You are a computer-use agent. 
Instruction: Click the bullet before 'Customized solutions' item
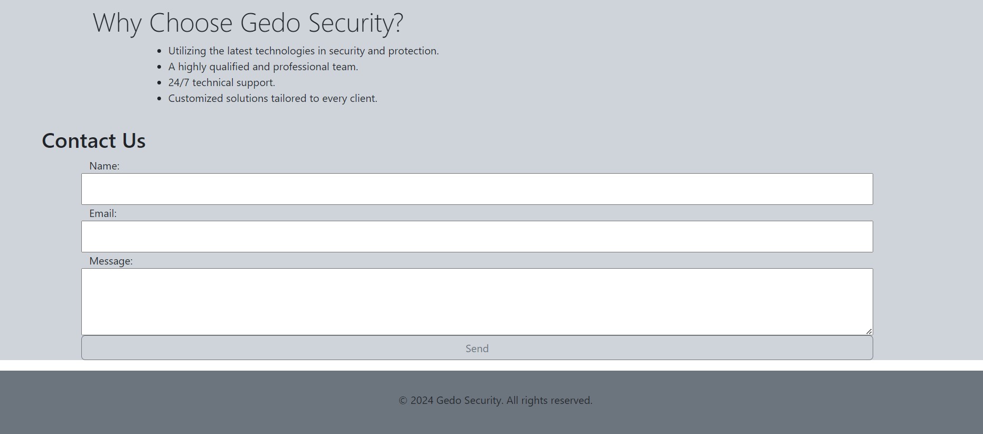pos(159,99)
